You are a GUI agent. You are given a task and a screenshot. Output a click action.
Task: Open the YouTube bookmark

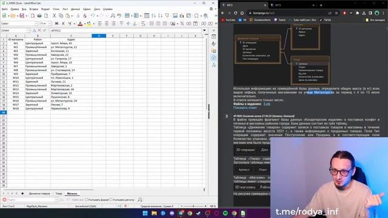(228, 20)
